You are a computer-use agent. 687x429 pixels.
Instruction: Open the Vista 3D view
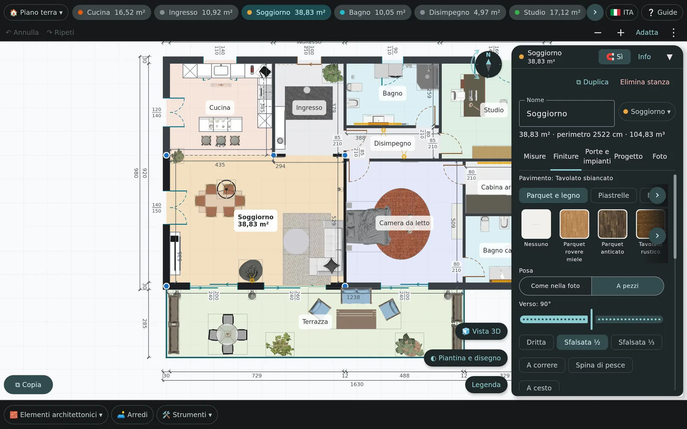[x=481, y=331]
